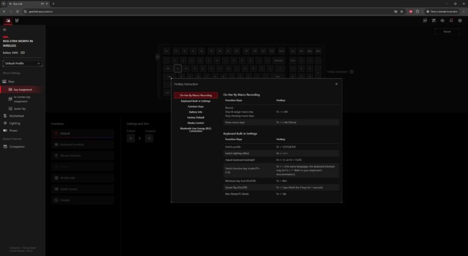Open a new browser tab with plus
Viewport: 468px width, 256px height.
coord(54,4)
